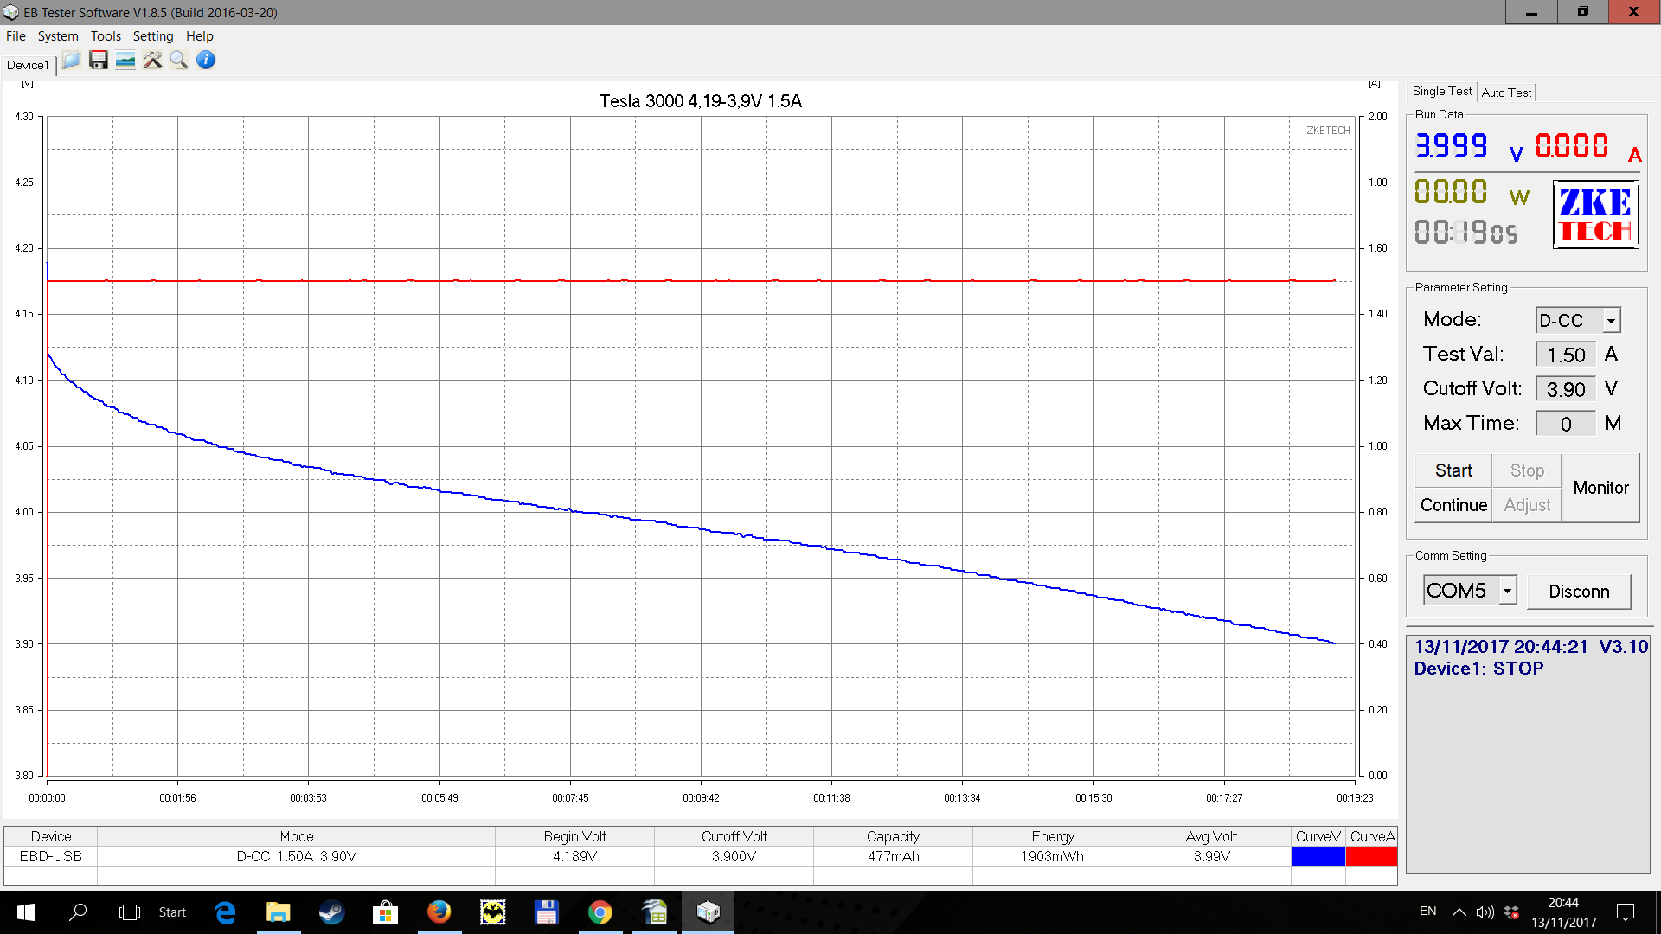Image resolution: width=1661 pixels, height=934 pixels.
Task: Click the floppy disk save icon
Action: coord(99,61)
